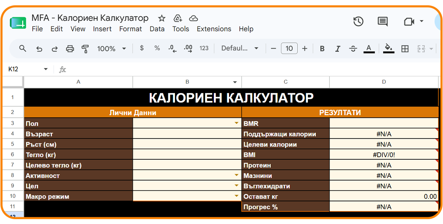Click the Възраст input cell B4

(187, 134)
